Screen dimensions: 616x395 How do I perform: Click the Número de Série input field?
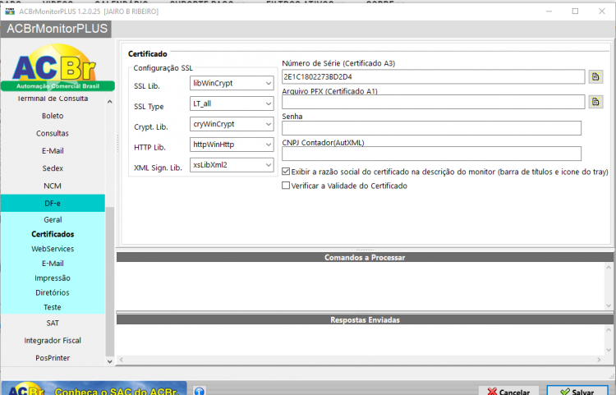pos(434,77)
